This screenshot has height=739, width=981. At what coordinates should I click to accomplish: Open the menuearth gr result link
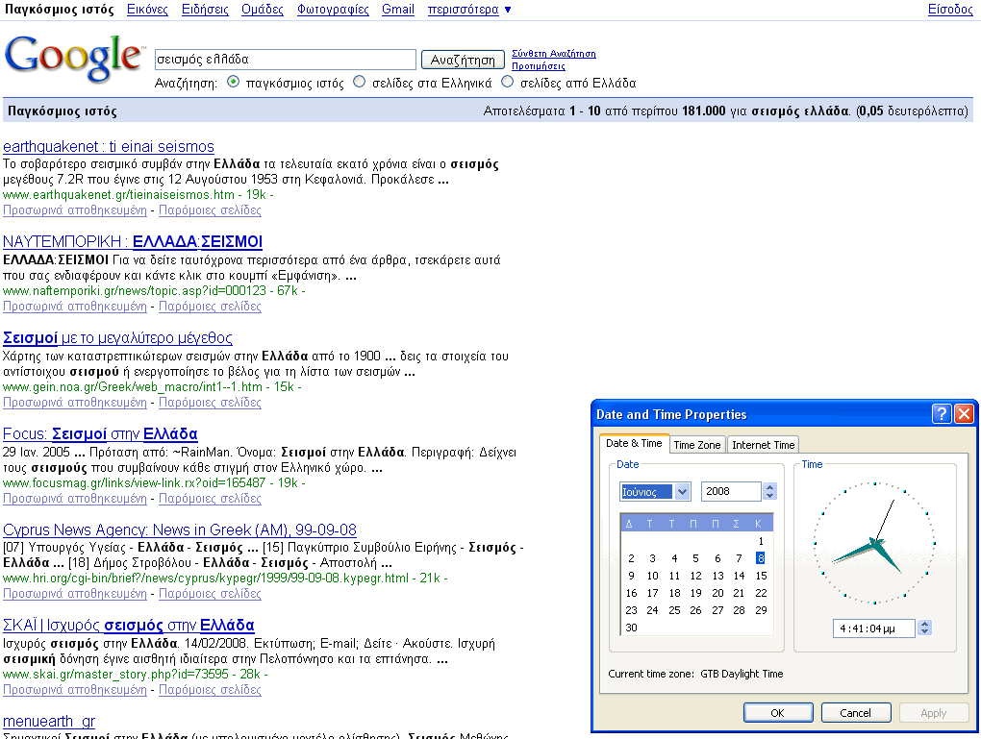pos(49,722)
